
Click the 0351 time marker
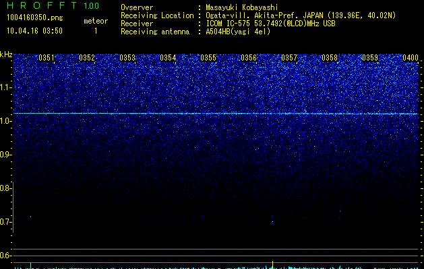47,58
